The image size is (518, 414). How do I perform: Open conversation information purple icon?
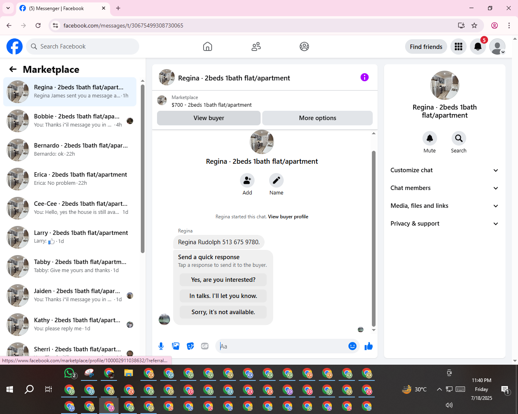[365, 77]
